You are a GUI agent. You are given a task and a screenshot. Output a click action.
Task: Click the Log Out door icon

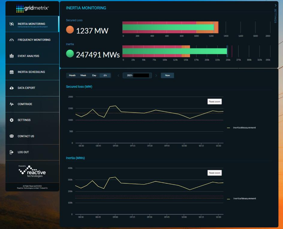coord(12,152)
